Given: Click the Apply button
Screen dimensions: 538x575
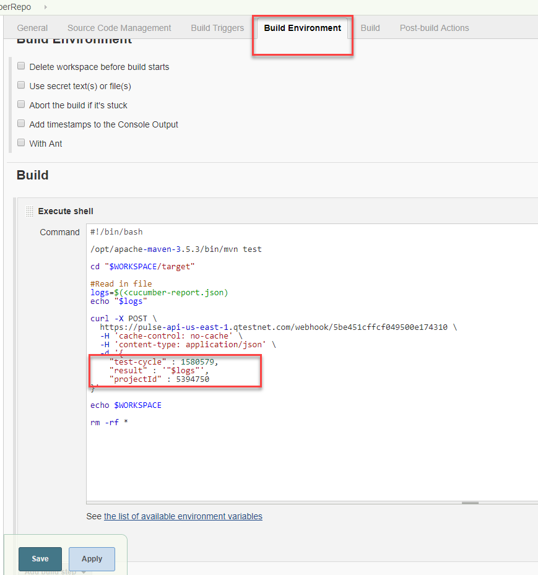Looking at the screenshot, I should click(x=92, y=559).
